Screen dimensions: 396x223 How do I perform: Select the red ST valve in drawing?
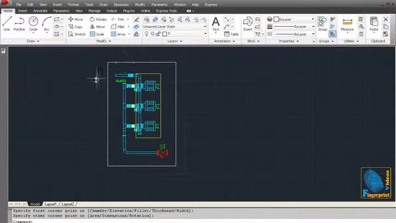click(x=162, y=153)
